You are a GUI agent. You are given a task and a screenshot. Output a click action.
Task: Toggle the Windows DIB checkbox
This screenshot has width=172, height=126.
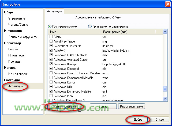[51, 87]
